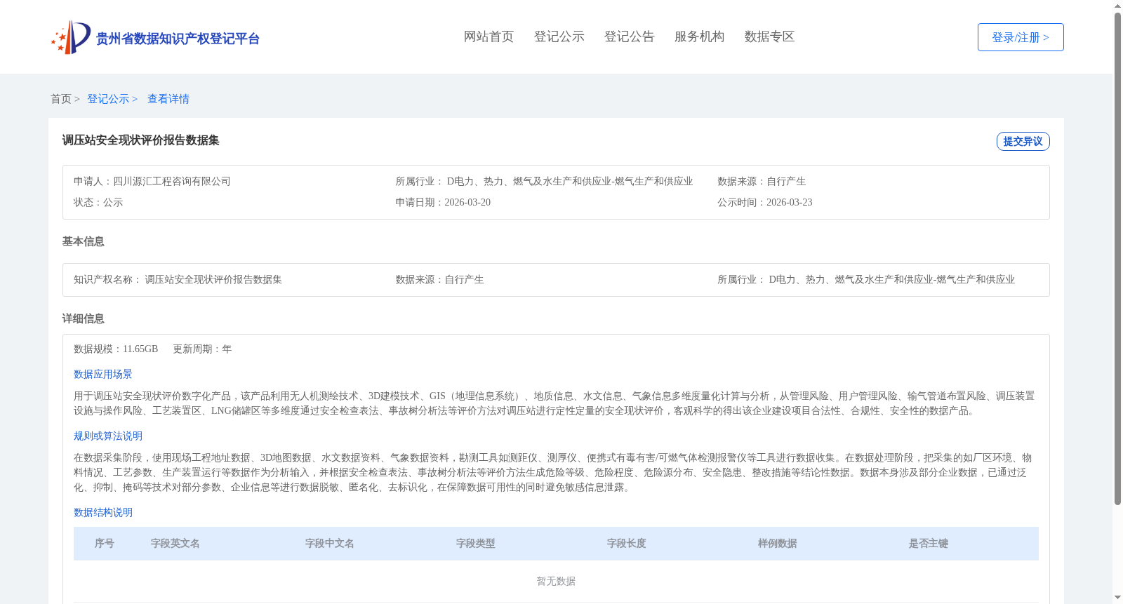Go to 首页 in the breadcrumb
This screenshot has width=1123, height=604.
[x=61, y=99]
